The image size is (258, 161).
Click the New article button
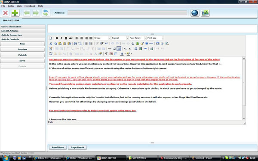pos(22,44)
